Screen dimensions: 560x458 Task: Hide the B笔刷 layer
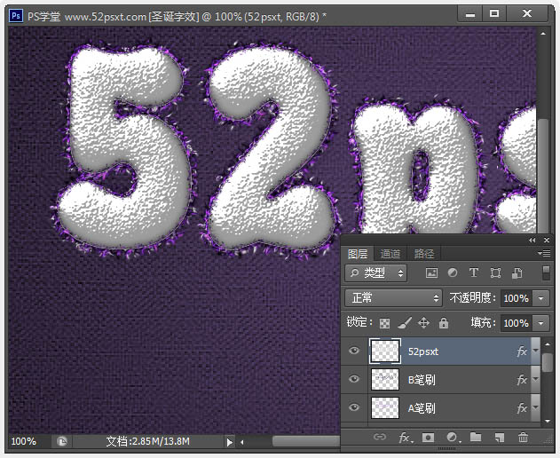point(354,380)
